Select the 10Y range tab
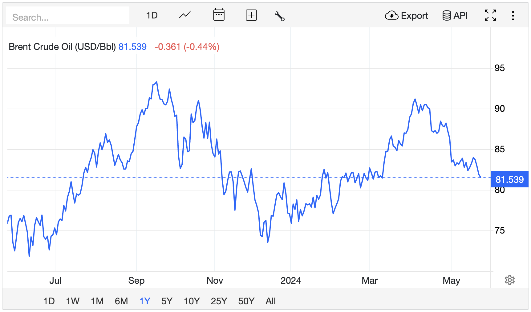This screenshot has height=312, width=531. [x=192, y=301]
